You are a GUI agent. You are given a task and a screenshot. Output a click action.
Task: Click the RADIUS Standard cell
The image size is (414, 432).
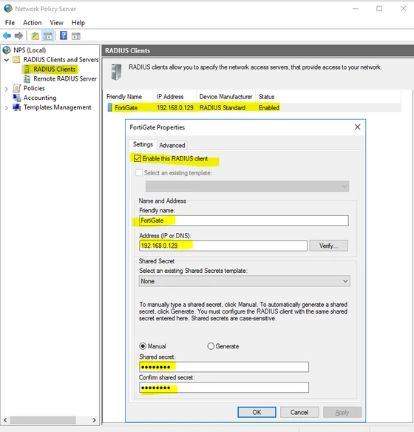click(x=223, y=108)
